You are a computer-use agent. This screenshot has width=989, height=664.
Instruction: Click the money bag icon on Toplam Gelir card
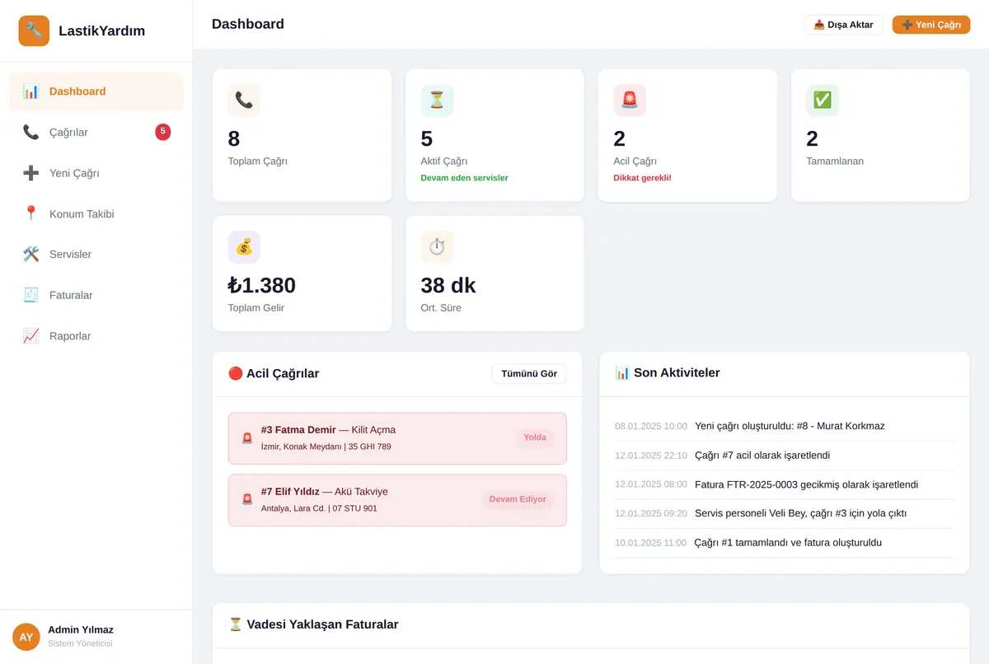[244, 247]
